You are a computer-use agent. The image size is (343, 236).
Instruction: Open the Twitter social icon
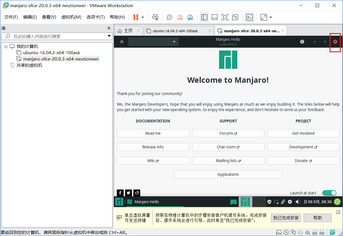(x=129, y=193)
